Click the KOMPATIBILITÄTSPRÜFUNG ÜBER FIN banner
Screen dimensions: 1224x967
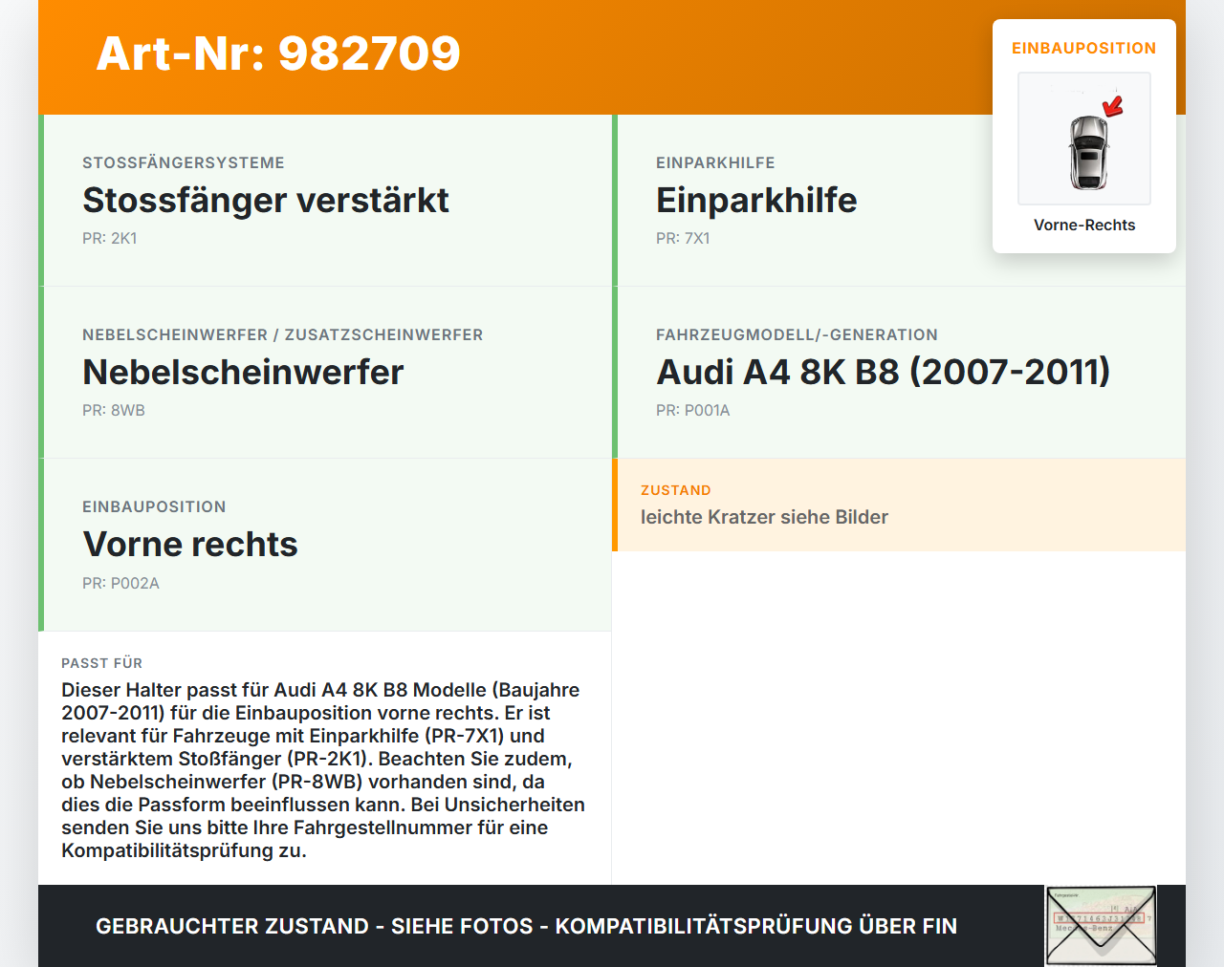526,926
